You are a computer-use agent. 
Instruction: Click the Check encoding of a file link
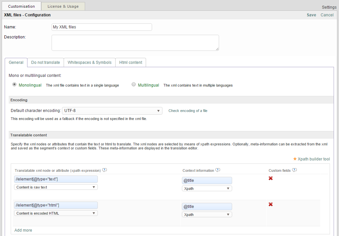(188, 111)
